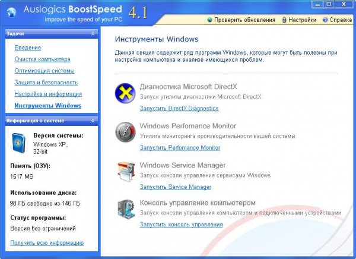Click the computer management console icon
This screenshot has width=356, height=259.
tap(126, 209)
